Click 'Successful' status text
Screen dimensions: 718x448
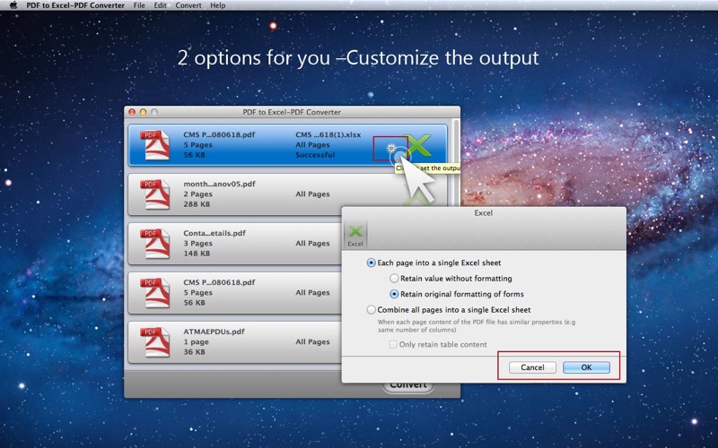315,155
